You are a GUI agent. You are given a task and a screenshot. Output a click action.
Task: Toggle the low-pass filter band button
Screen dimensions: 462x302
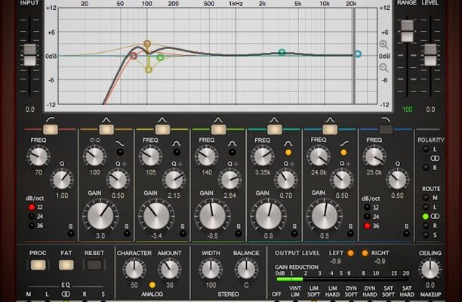coord(386,129)
